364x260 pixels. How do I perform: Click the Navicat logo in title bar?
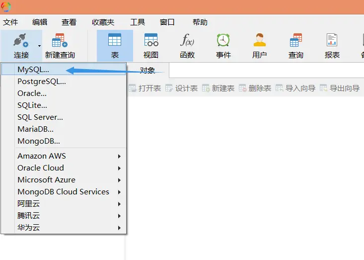pos(6,7)
